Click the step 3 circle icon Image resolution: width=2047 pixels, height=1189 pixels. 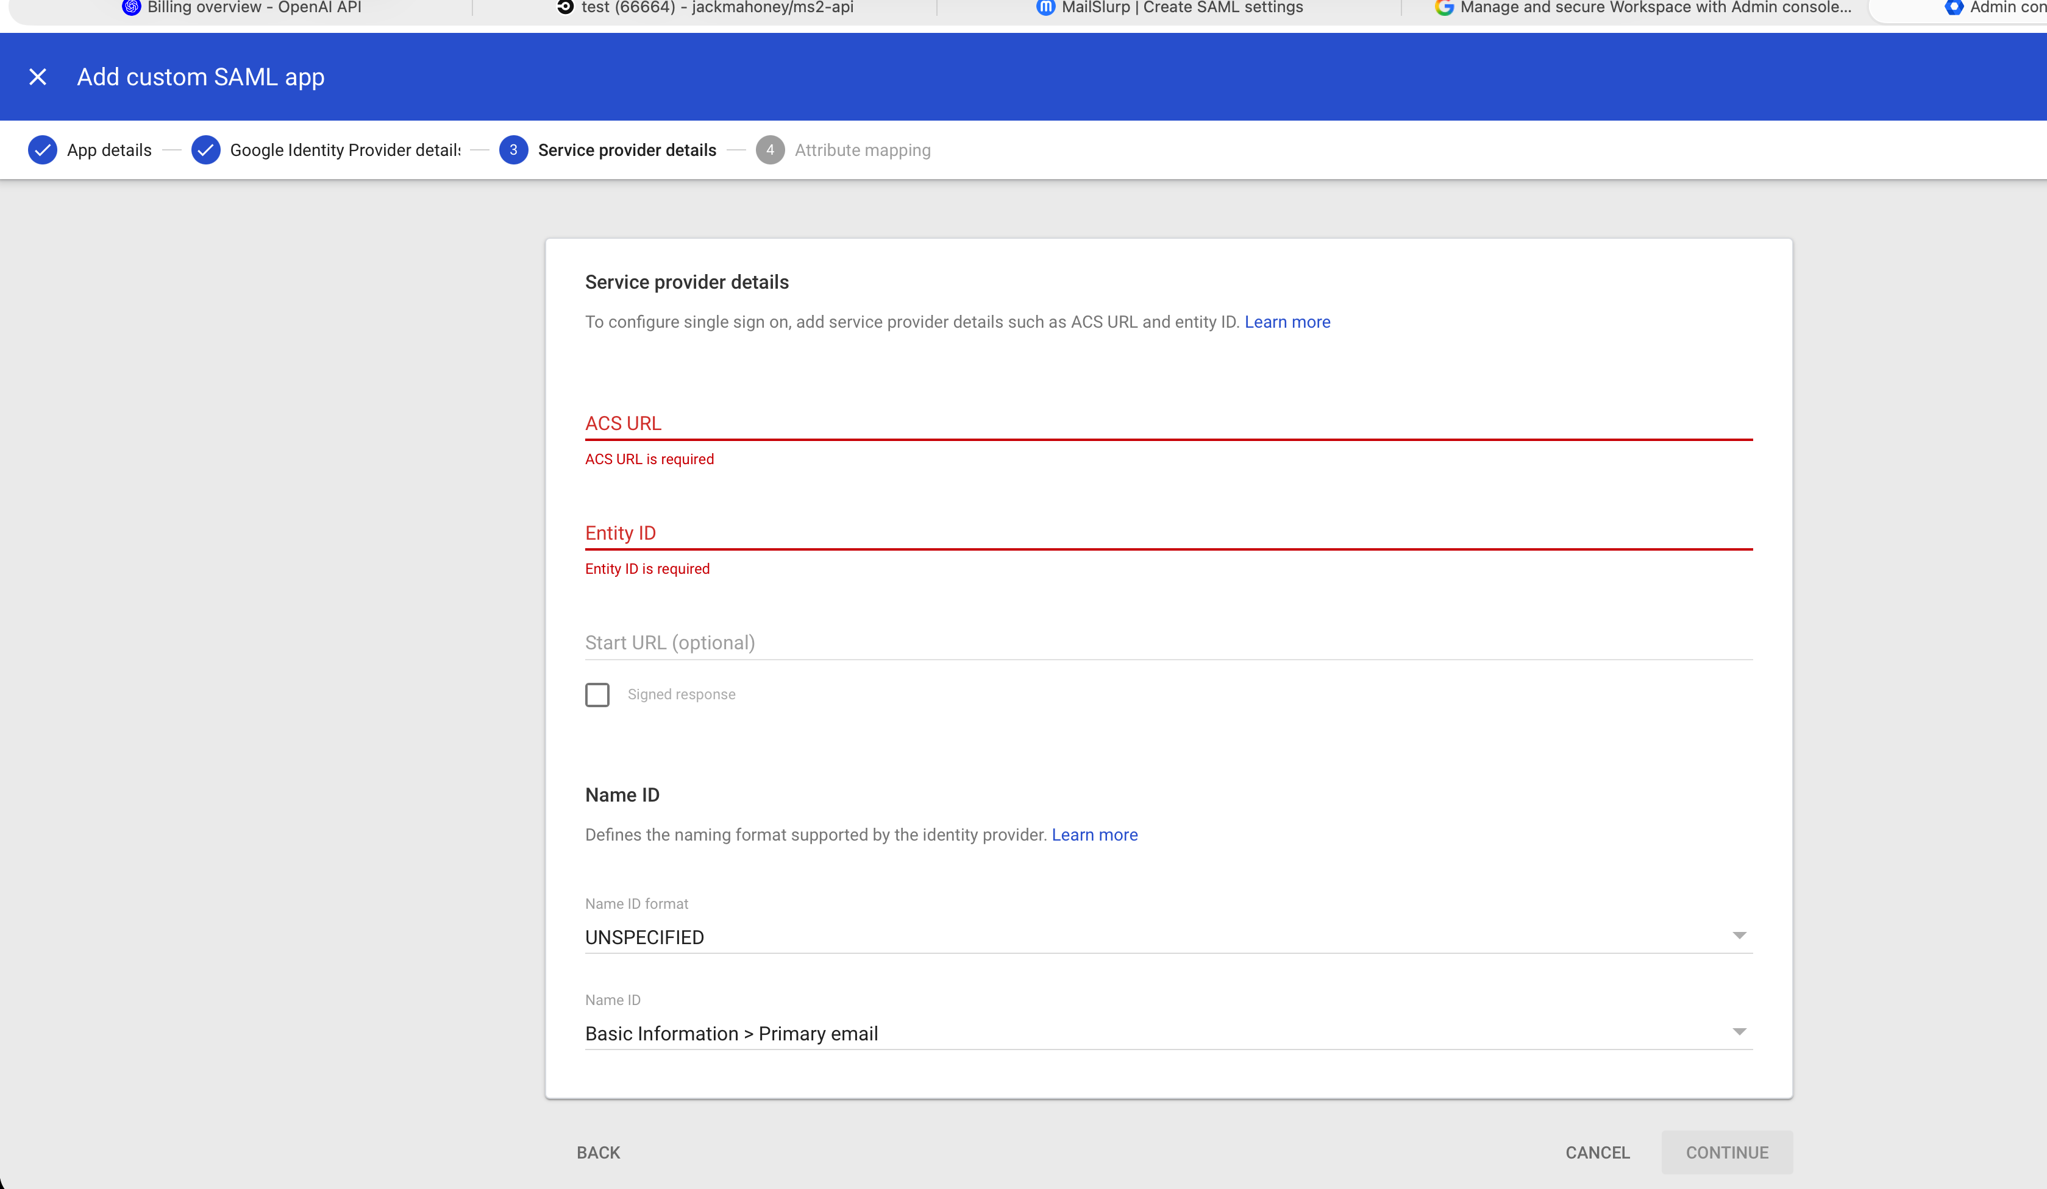click(513, 150)
